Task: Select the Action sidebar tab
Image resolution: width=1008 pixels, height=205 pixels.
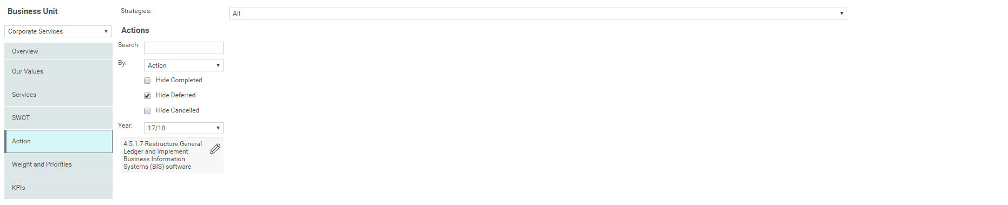Action: [58, 141]
